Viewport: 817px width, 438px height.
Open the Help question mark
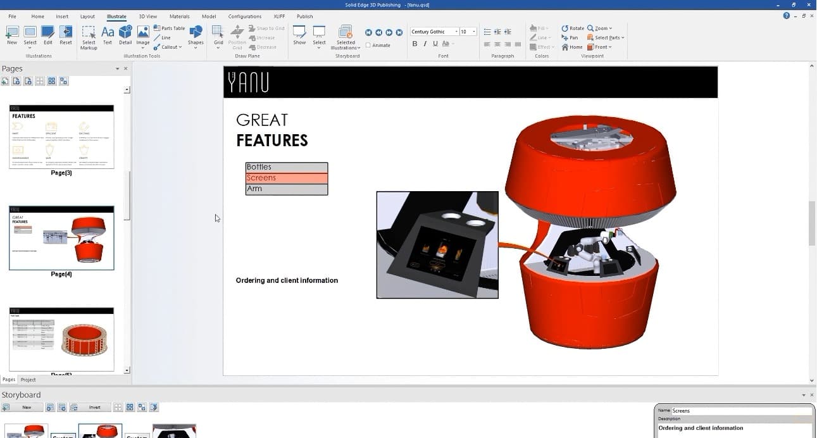point(787,16)
